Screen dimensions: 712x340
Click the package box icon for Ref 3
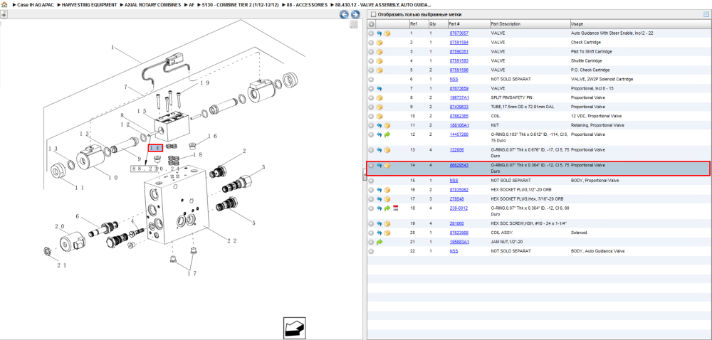point(379,52)
